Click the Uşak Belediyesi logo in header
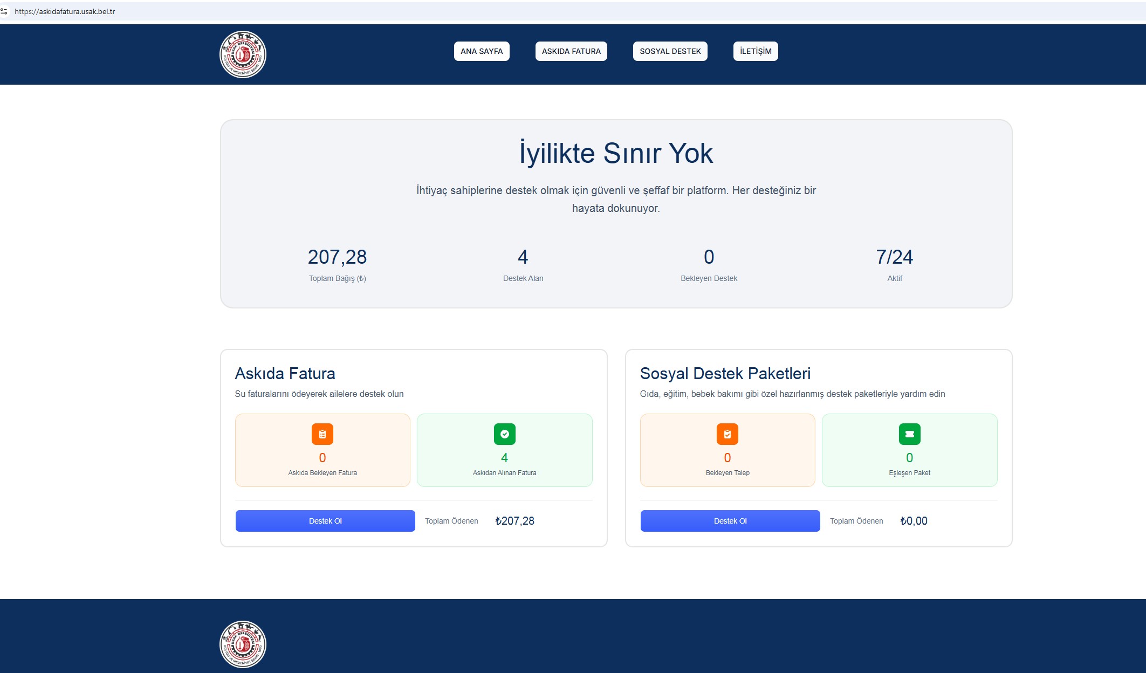This screenshot has width=1146, height=673. pyautogui.click(x=243, y=54)
